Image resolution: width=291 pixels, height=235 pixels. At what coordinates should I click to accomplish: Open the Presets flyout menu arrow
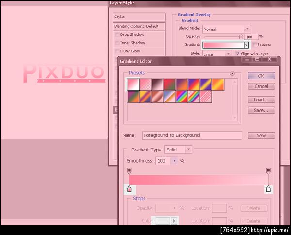pos(232,73)
